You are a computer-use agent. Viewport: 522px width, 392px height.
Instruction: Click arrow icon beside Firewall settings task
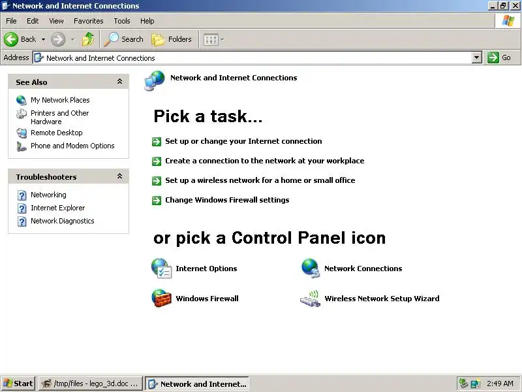[x=157, y=201]
